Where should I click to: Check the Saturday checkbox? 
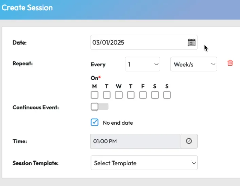click(155, 95)
